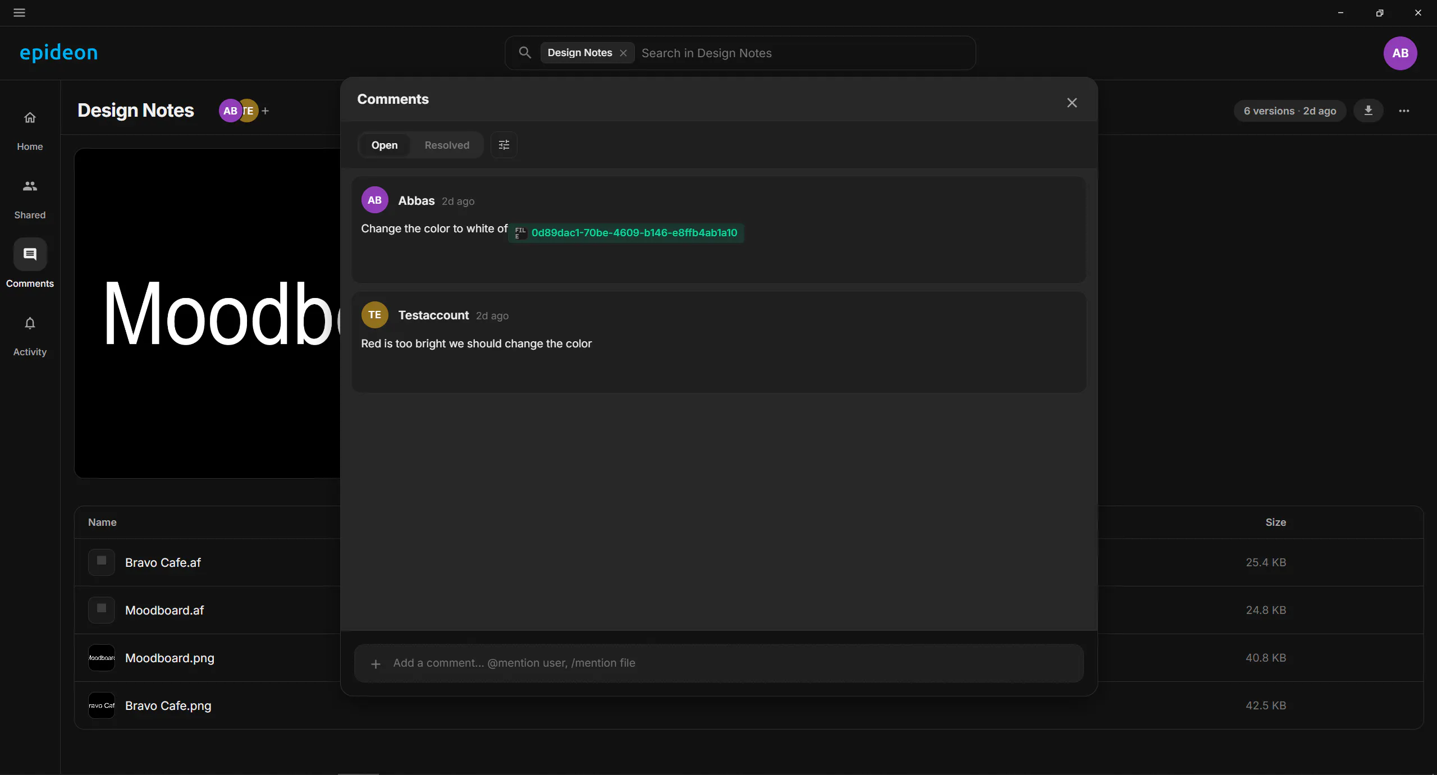Screen dimensions: 1437x775
Task: Close the Comments panel
Action: 1072,103
